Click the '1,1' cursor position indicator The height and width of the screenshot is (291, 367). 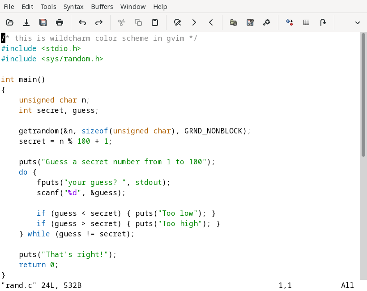click(285, 285)
